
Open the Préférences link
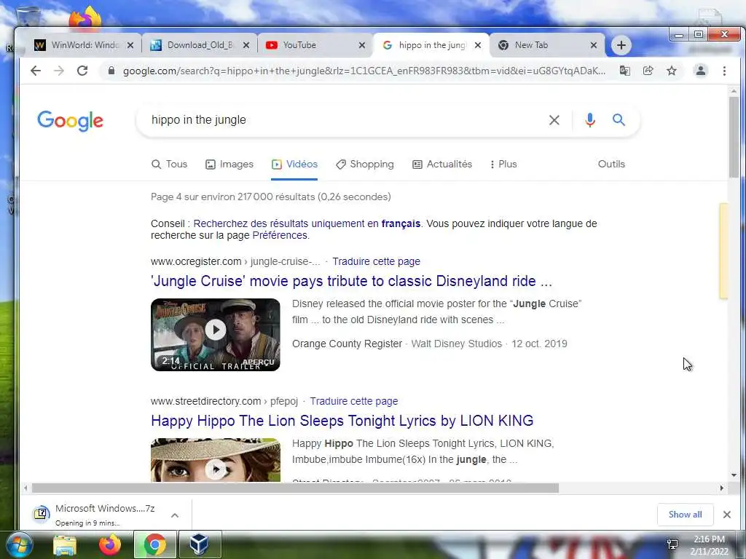[280, 235]
